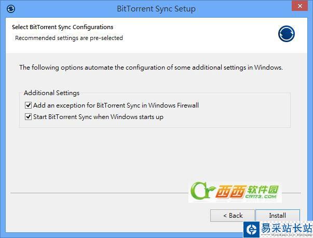313x238 pixels.
Task: Click the 'Additional Settings' group label
Action: click(x=51, y=93)
